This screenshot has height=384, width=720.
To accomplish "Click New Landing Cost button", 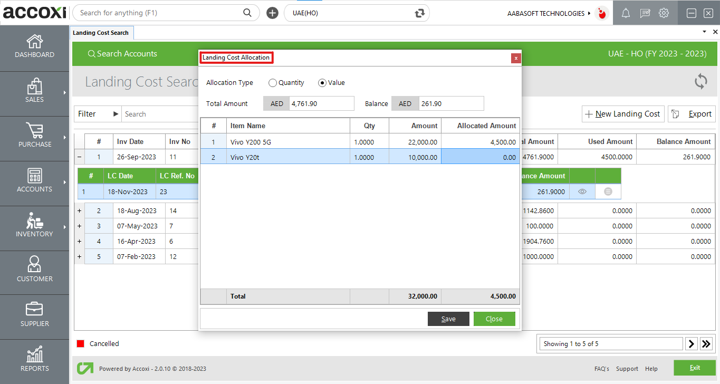I will [623, 114].
